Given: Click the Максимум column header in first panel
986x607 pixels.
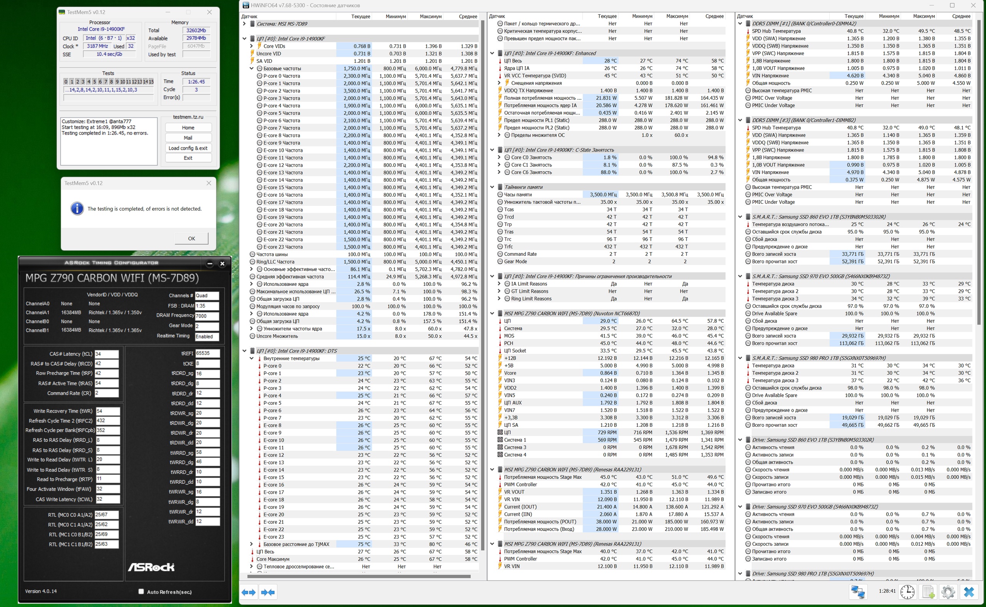Looking at the screenshot, I should tap(430, 17).
